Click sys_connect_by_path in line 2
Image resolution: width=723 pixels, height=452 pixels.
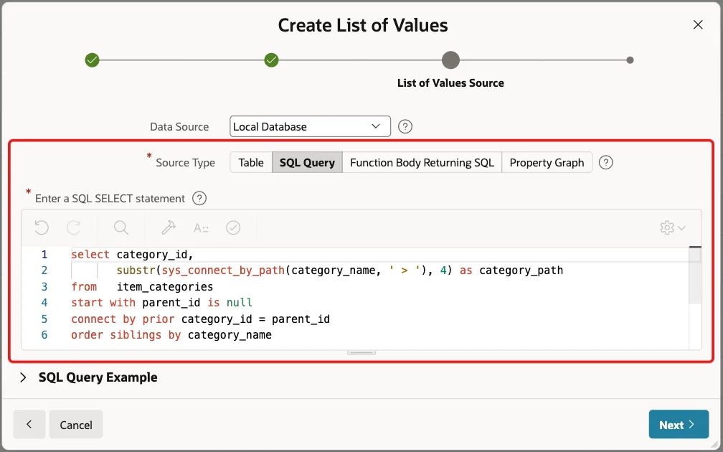tap(223, 270)
